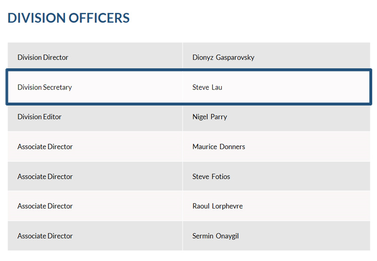Screen dimensions: 377x261
Task: Select Associate Director beside Steve Fotios
Action: [45, 177]
